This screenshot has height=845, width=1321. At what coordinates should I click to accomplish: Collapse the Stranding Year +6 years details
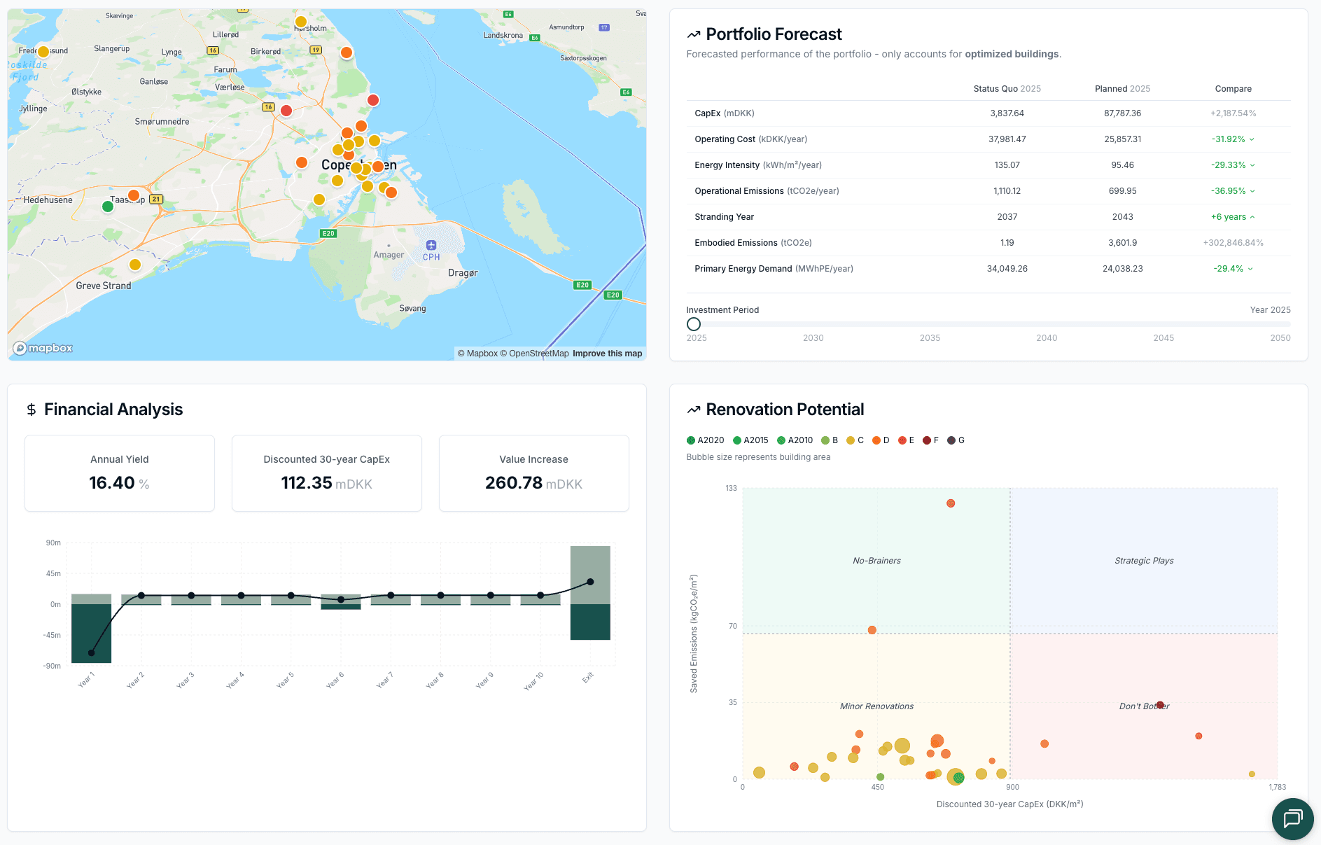(1252, 217)
